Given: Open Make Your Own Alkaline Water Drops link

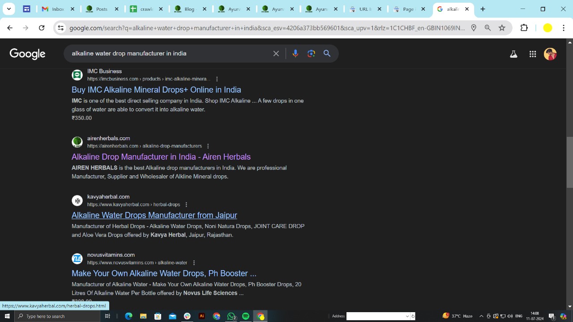Looking at the screenshot, I should pyautogui.click(x=164, y=273).
